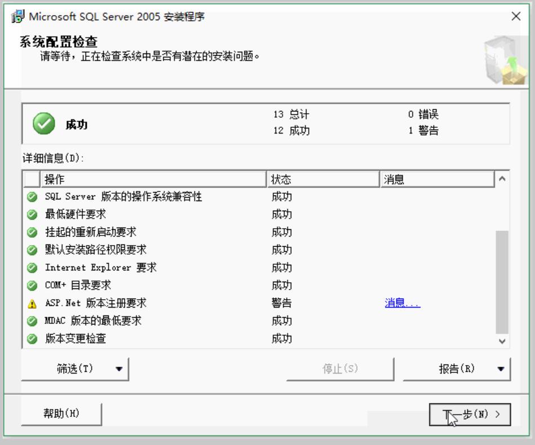Sort by the 操作 column header
Viewport: 535px width, 445px height.
(152, 180)
